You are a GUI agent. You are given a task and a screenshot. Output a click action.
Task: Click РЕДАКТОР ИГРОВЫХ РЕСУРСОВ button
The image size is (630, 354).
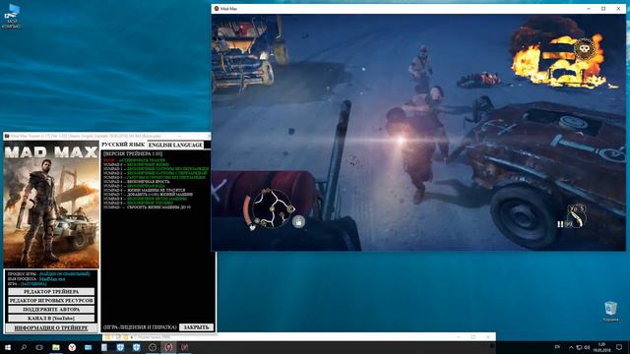51,301
